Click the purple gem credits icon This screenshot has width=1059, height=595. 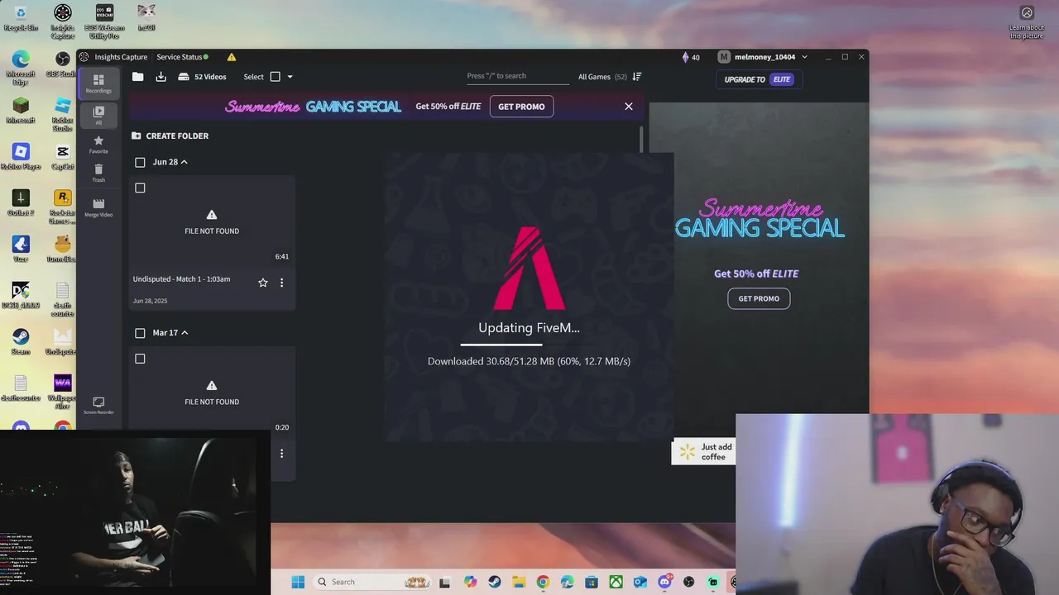coord(685,57)
